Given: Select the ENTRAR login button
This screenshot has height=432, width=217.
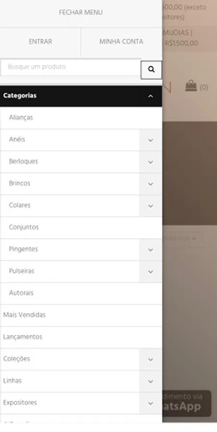Looking at the screenshot, I should 40,42.
